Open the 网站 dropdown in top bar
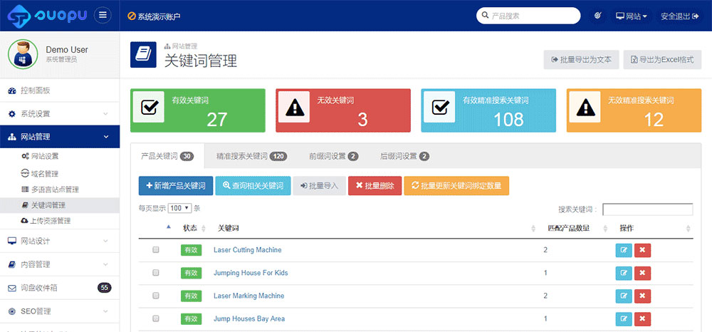Screen dimensions: 712x332 [x=631, y=16]
